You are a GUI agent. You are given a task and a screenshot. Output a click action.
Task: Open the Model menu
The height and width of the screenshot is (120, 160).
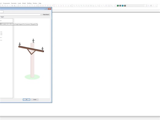click(24, 3)
